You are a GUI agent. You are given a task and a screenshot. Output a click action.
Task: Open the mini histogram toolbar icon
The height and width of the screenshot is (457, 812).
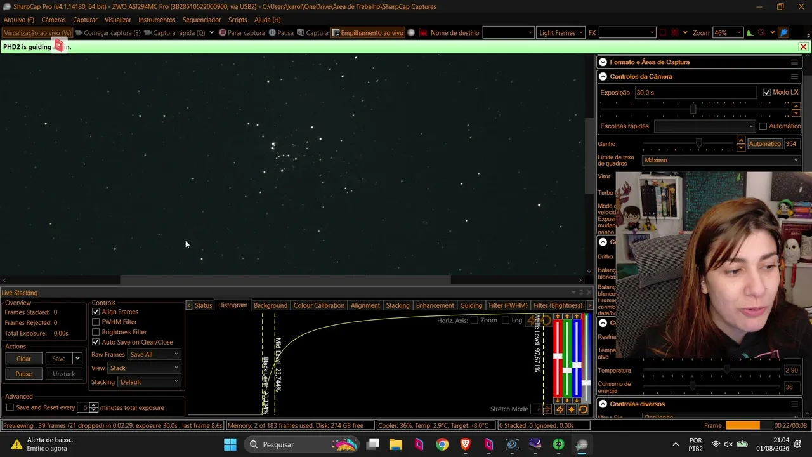(750, 32)
